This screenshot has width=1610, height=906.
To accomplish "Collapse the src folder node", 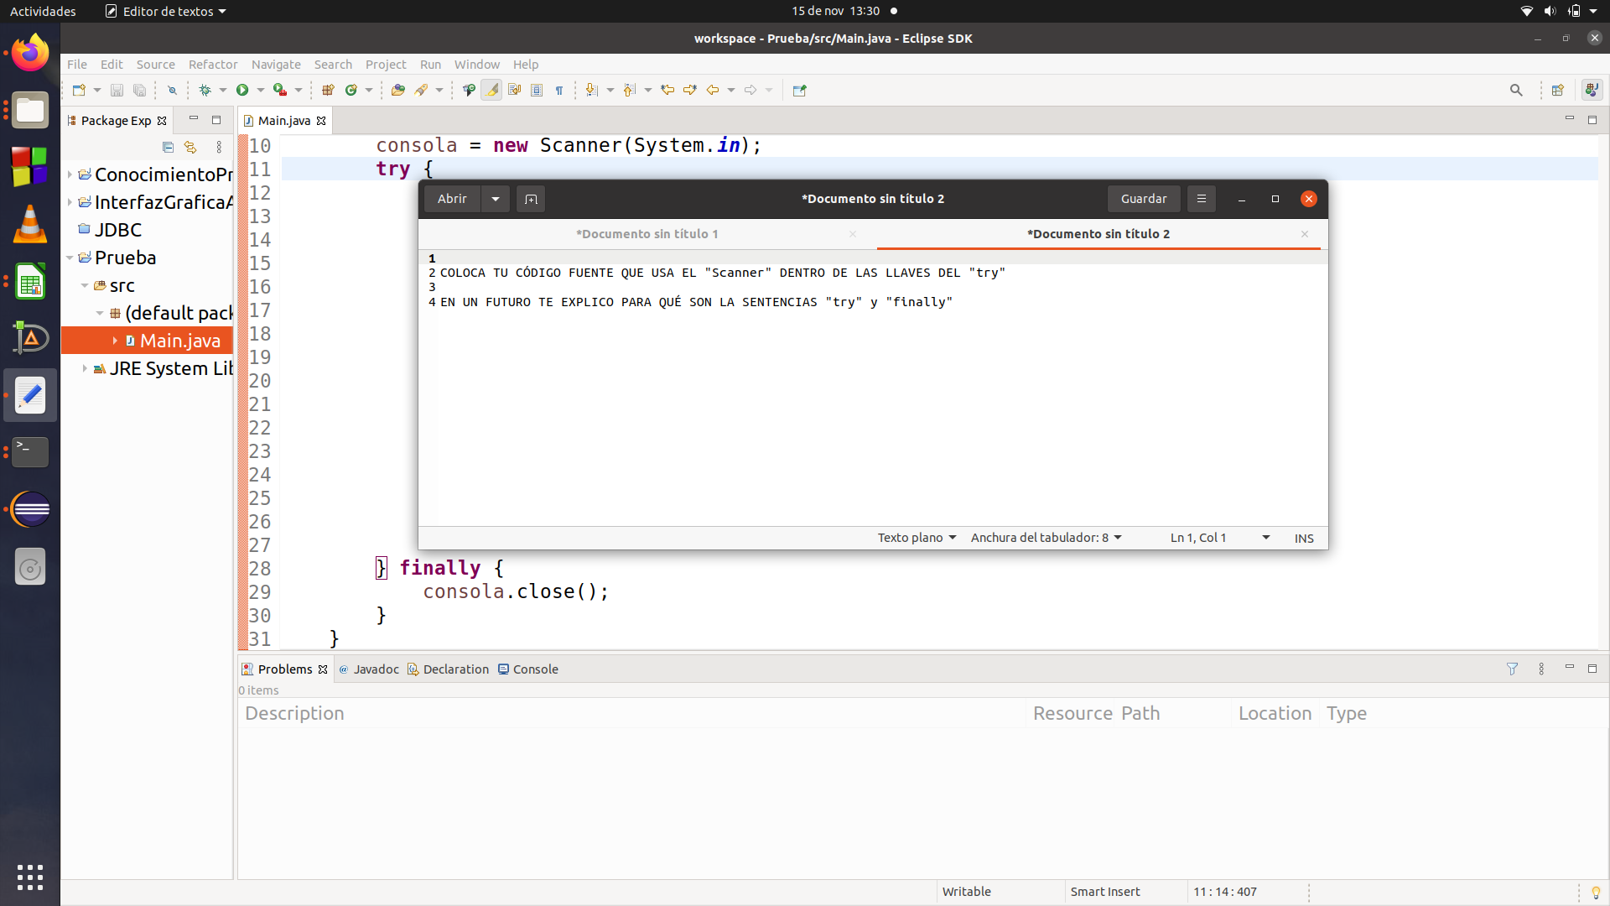I will tap(85, 286).
